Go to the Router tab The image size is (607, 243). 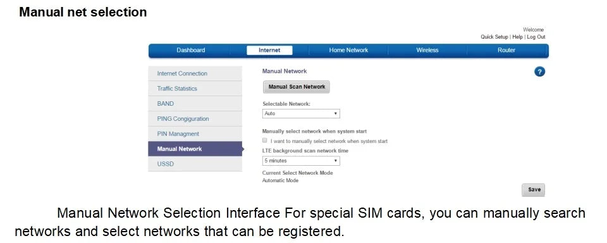pyautogui.click(x=506, y=50)
